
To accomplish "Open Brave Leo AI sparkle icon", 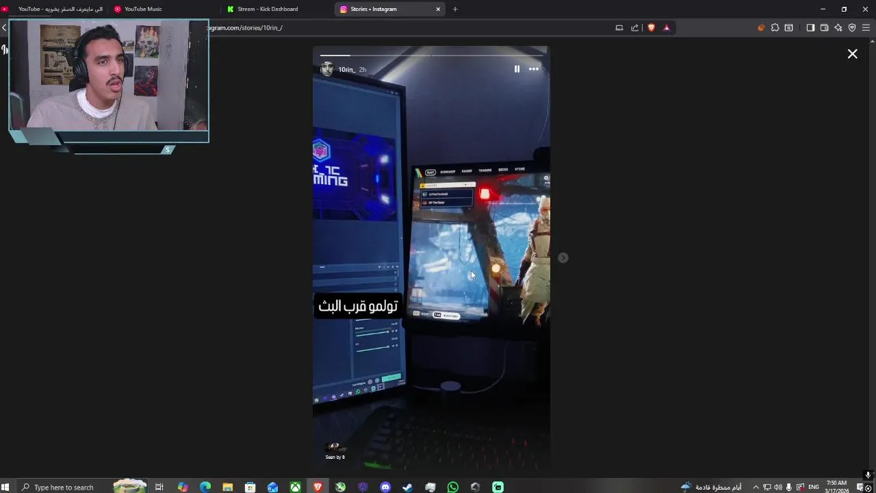I will pyautogui.click(x=838, y=27).
